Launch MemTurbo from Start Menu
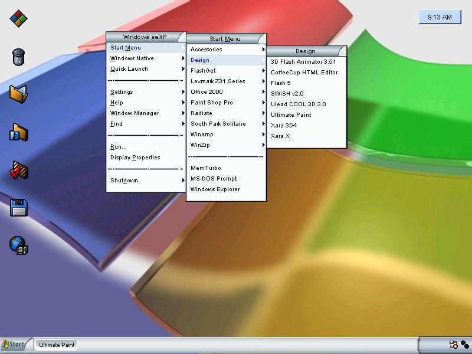The width and height of the screenshot is (472, 354). click(226, 168)
